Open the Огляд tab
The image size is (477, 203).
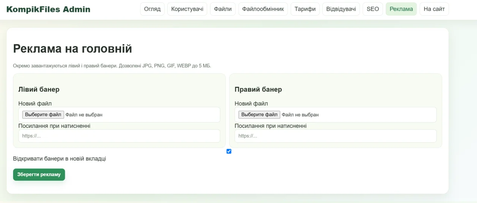(x=152, y=9)
